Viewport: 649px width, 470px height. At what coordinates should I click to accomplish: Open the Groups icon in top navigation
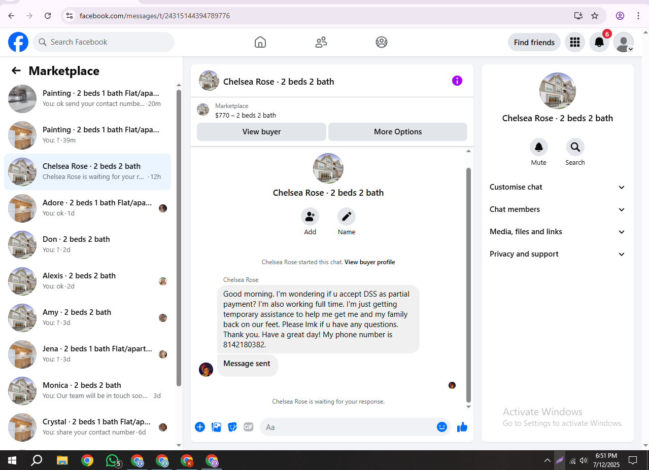(382, 42)
